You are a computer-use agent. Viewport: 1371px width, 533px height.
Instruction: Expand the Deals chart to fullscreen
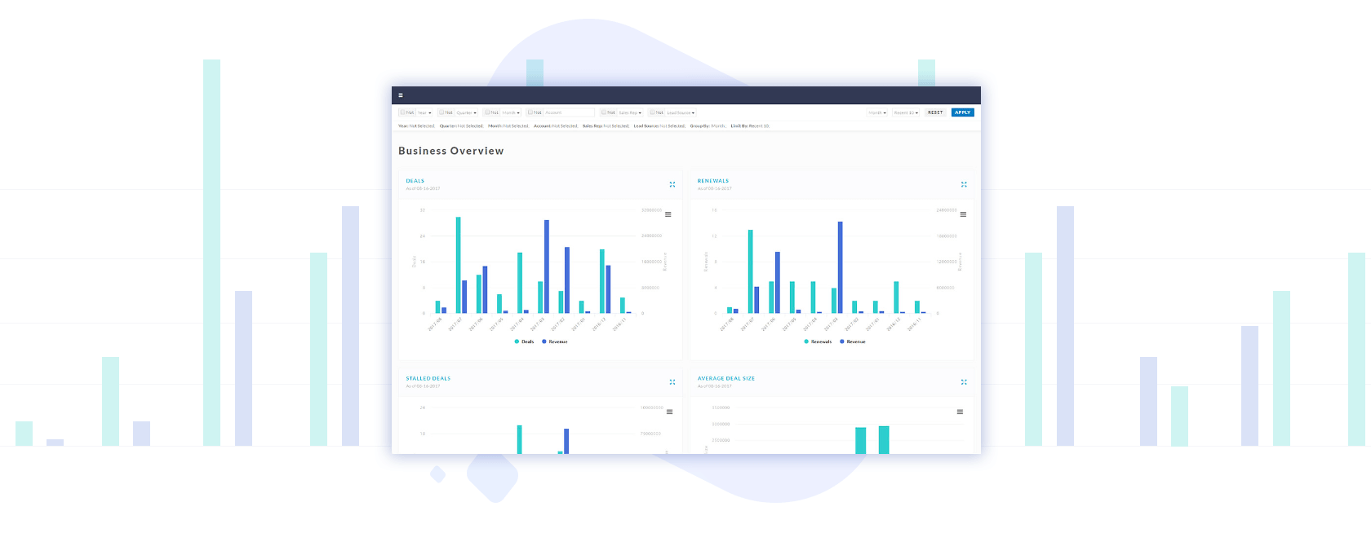672,184
